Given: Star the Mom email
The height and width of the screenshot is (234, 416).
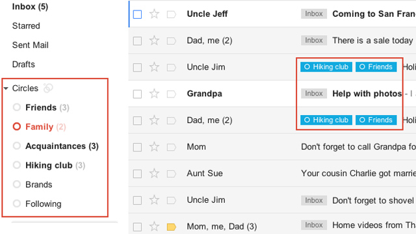Looking at the screenshot, I should tap(154, 147).
